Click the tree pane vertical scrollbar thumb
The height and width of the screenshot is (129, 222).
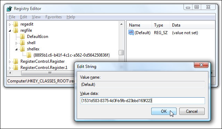coord(121,53)
